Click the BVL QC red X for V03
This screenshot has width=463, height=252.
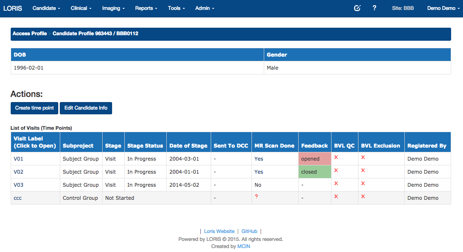[x=336, y=184]
